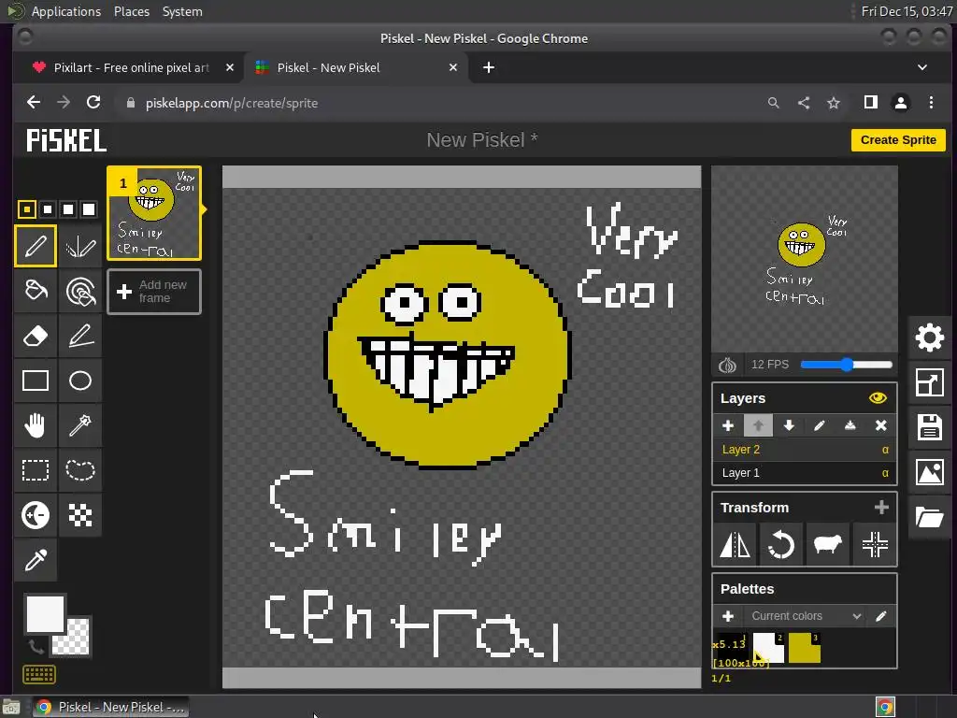The image size is (957, 718).
Task: Adjust the FPS slider
Action: click(847, 365)
